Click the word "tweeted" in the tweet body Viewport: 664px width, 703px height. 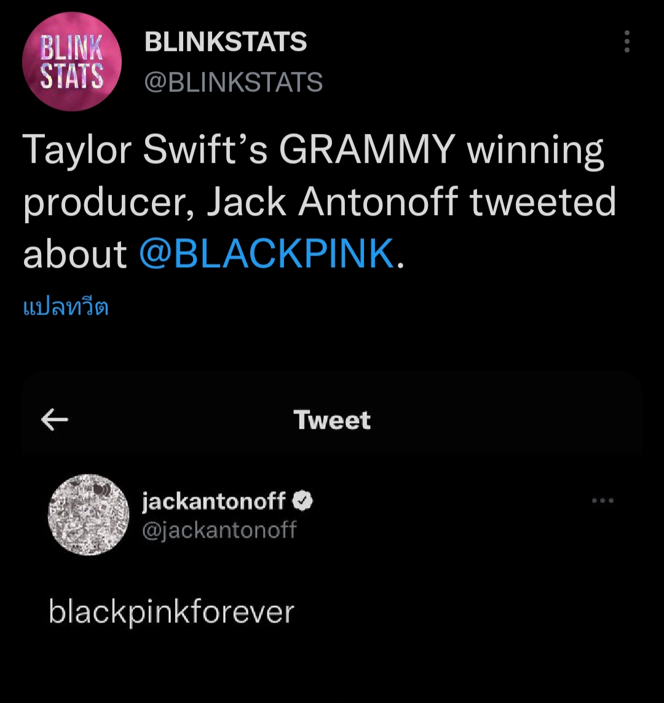click(543, 202)
